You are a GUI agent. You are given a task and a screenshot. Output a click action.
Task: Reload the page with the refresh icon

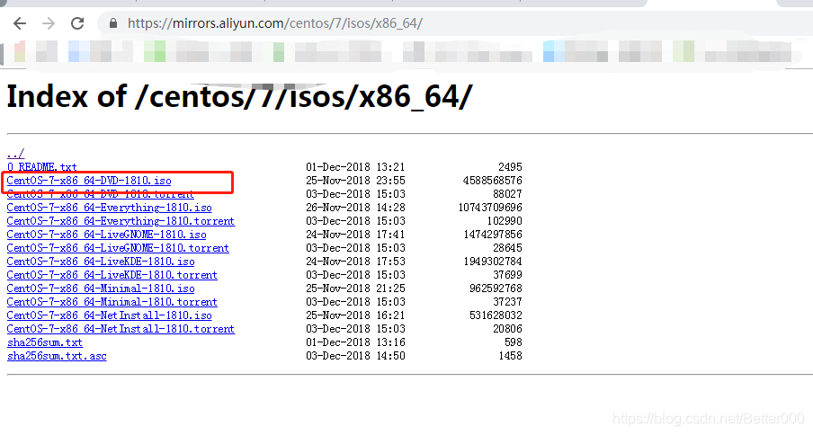tap(77, 23)
